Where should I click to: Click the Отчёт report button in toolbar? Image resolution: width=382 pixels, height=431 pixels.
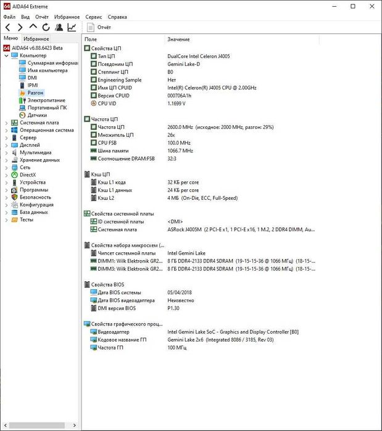pyautogui.click(x=99, y=27)
